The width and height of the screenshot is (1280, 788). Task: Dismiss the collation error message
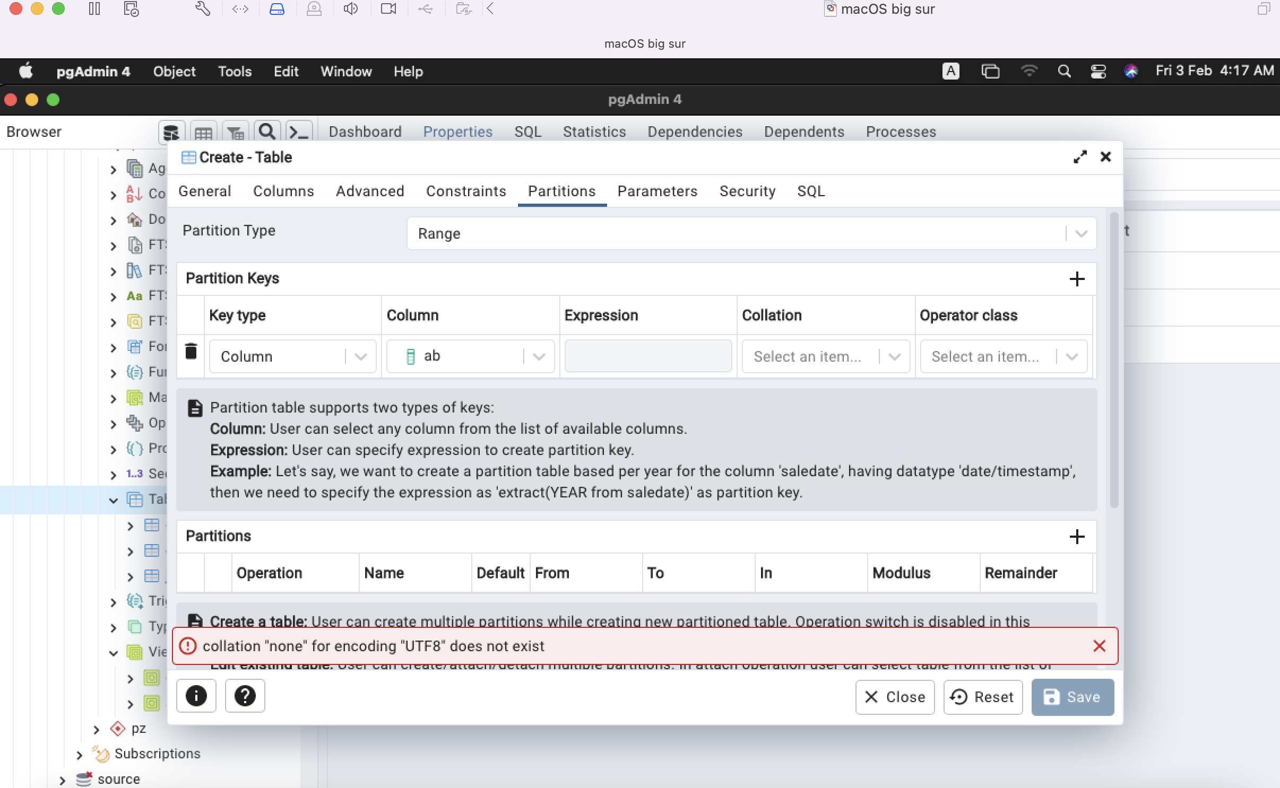tap(1099, 646)
